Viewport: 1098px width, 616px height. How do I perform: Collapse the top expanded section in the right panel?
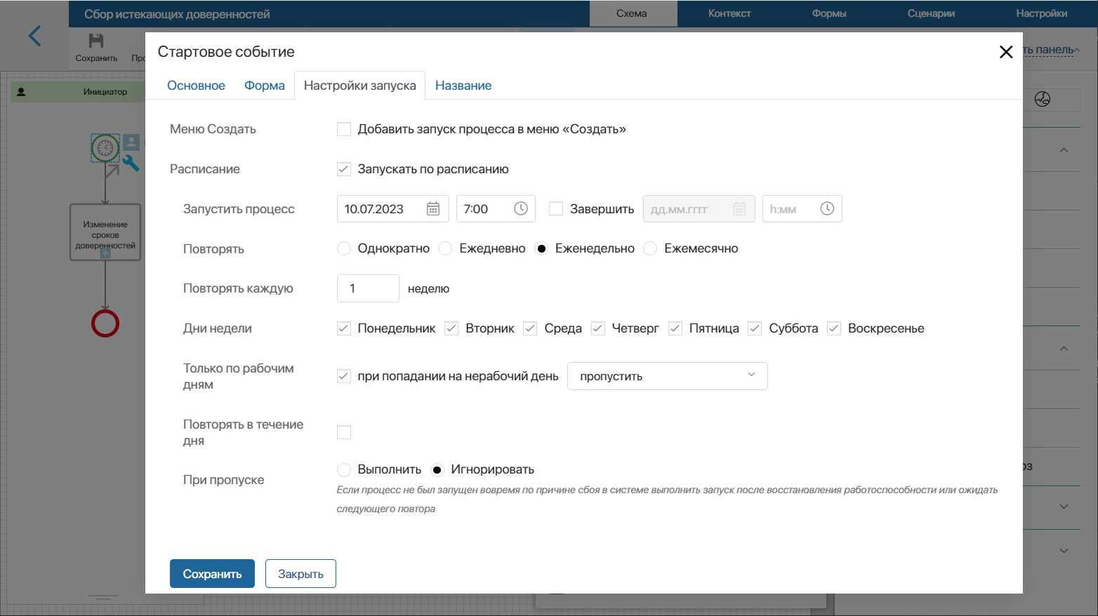tap(1064, 149)
